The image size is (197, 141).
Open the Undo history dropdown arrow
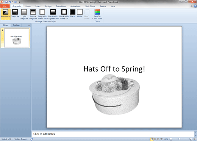pos(13,2)
